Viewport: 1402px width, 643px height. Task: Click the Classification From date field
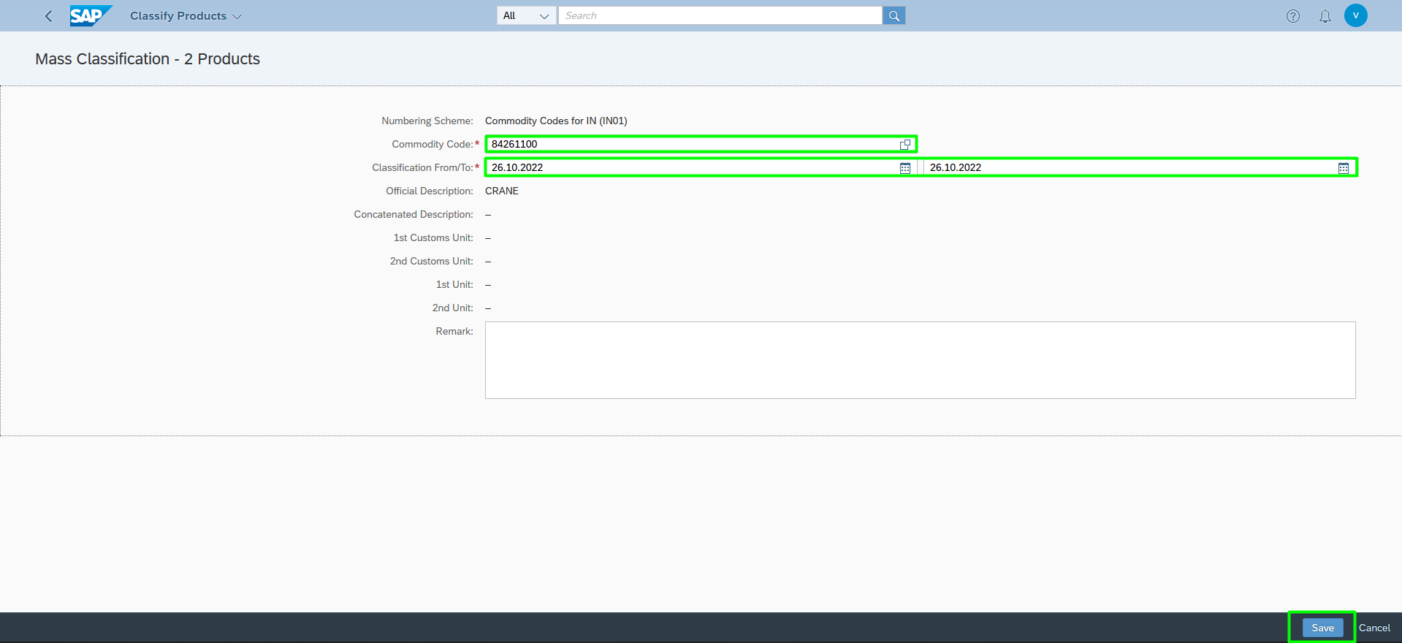point(694,168)
